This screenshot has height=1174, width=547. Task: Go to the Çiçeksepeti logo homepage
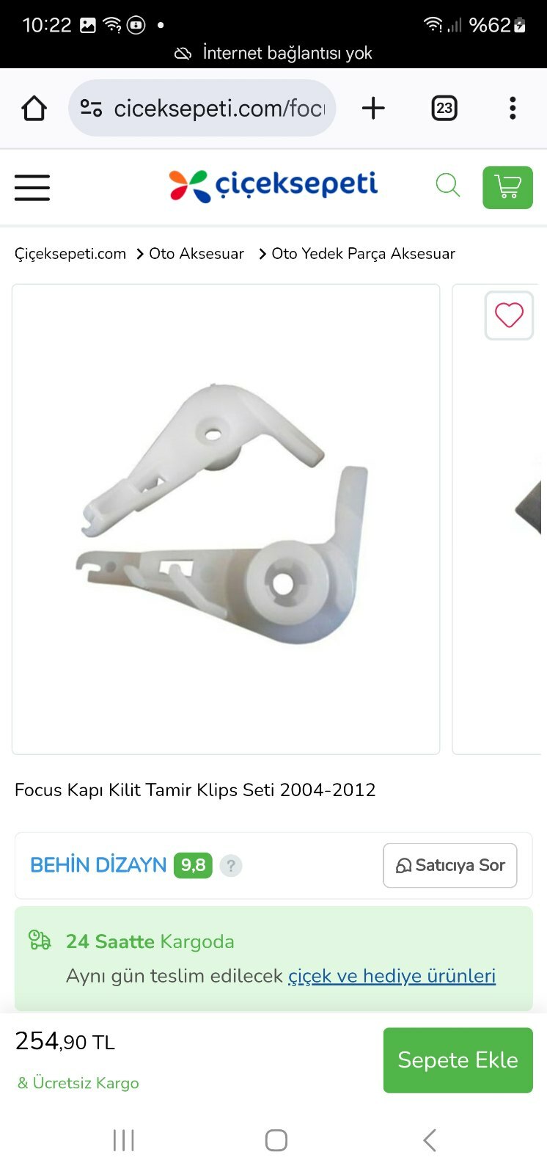[x=273, y=185]
